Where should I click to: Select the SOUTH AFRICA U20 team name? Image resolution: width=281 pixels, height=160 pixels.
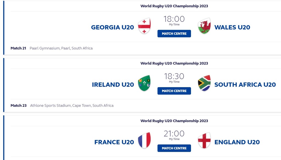(x=245, y=85)
